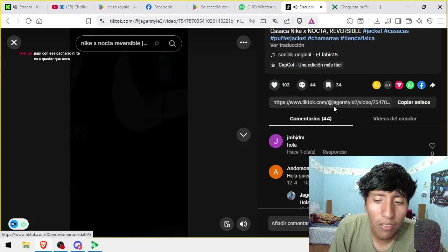This screenshot has height=252, width=448.
Task: Reload the current page
Action: 29,21
